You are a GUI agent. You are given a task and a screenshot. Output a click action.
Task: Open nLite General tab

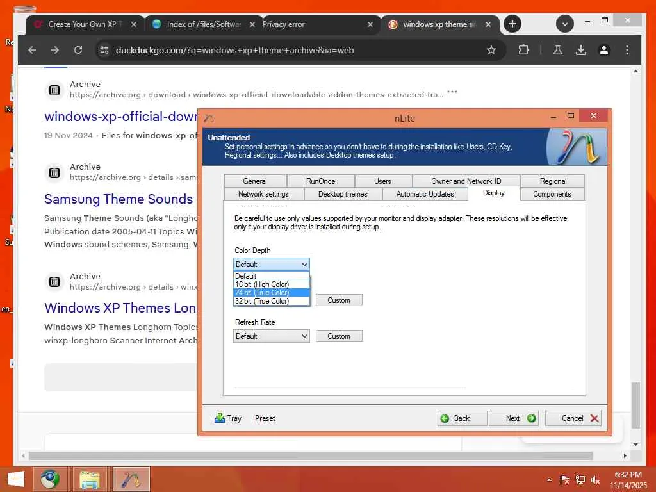(255, 181)
